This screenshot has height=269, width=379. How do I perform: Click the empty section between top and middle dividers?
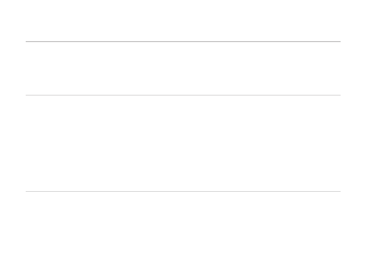click(182, 68)
